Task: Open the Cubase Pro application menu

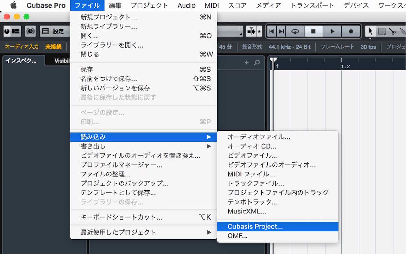Action: pos(46,5)
